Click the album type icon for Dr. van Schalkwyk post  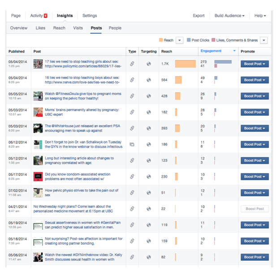(132, 144)
